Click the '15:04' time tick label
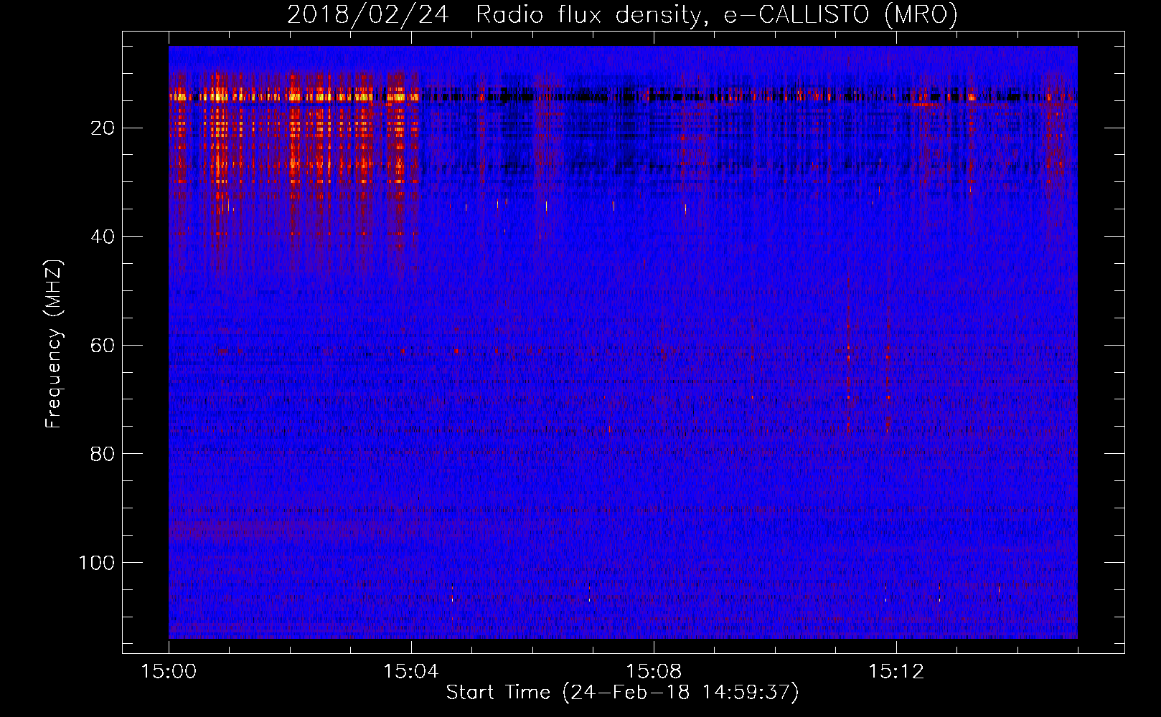This screenshot has height=717, width=1161. [x=411, y=672]
